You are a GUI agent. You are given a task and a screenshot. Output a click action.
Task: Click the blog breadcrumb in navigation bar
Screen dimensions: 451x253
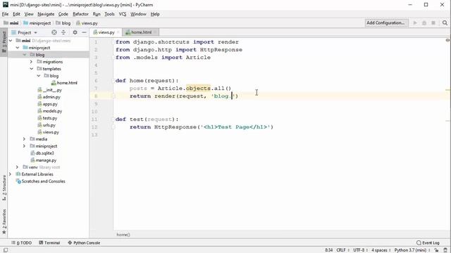[63, 23]
